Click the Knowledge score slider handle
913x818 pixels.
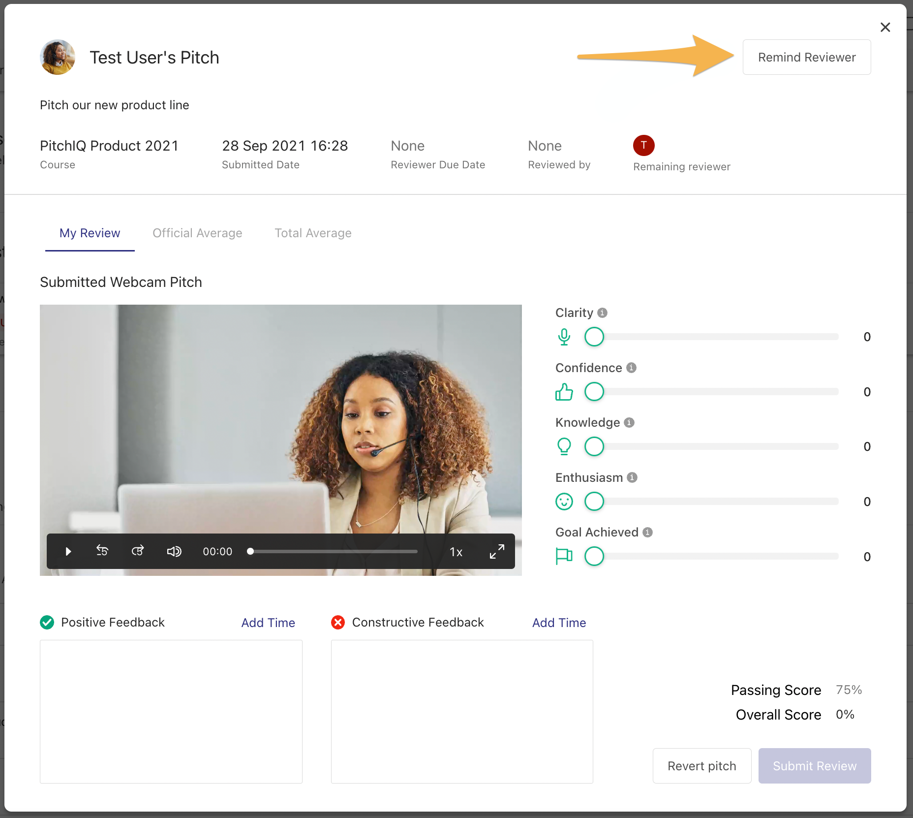594,446
